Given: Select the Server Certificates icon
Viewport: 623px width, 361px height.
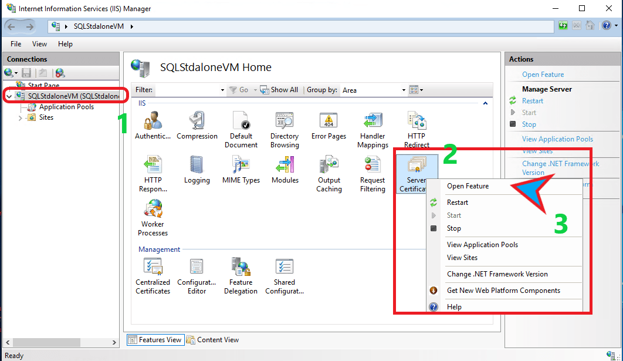Looking at the screenshot, I should pos(417,164).
